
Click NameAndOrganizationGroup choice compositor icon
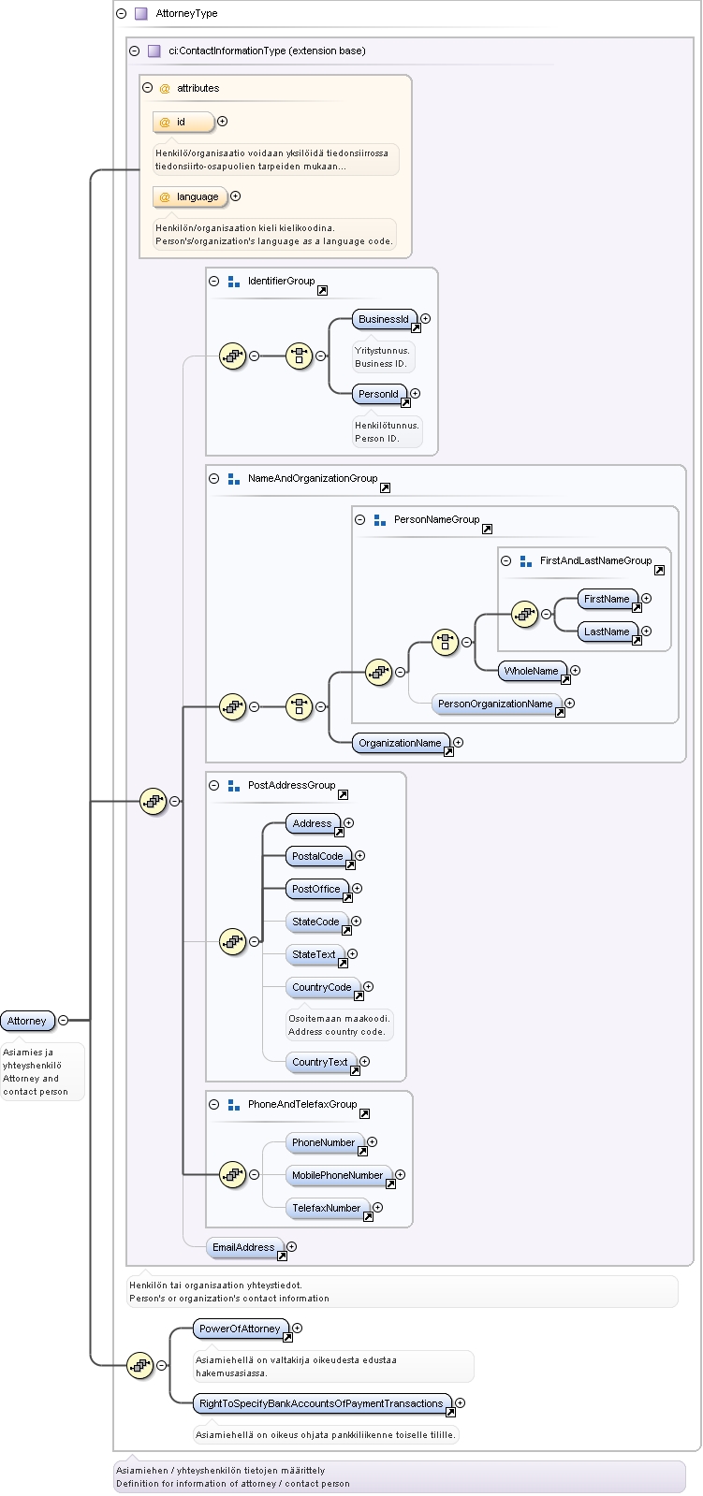(x=299, y=706)
